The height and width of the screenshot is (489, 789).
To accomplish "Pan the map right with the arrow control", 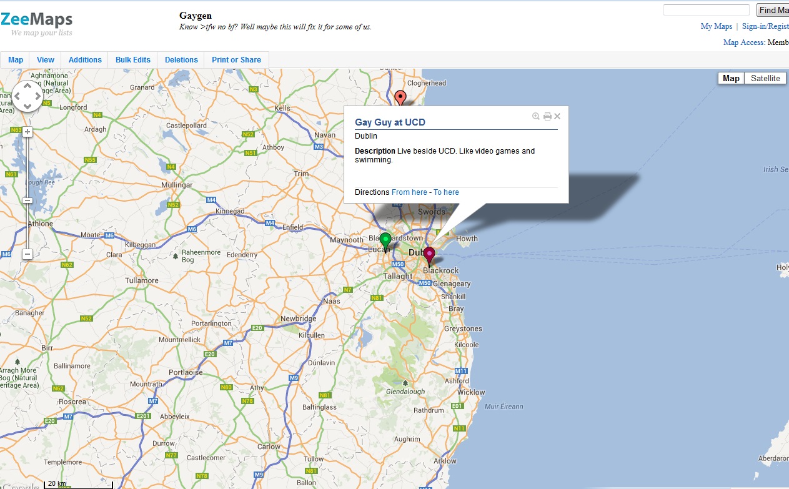I will coord(37,96).
